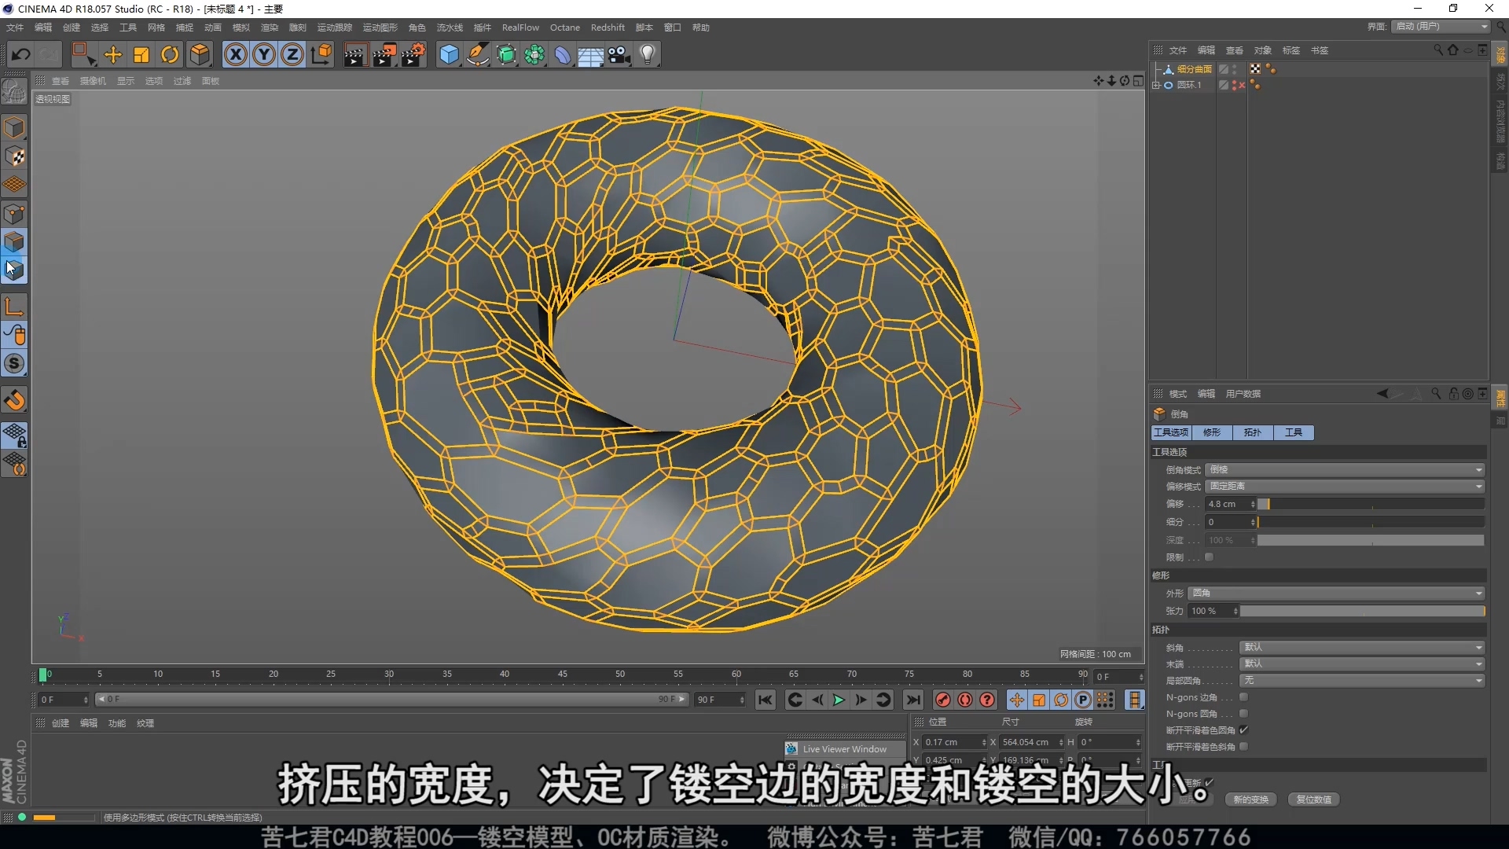
Task: Toggle the snap S icon
Action: (14, 363)
